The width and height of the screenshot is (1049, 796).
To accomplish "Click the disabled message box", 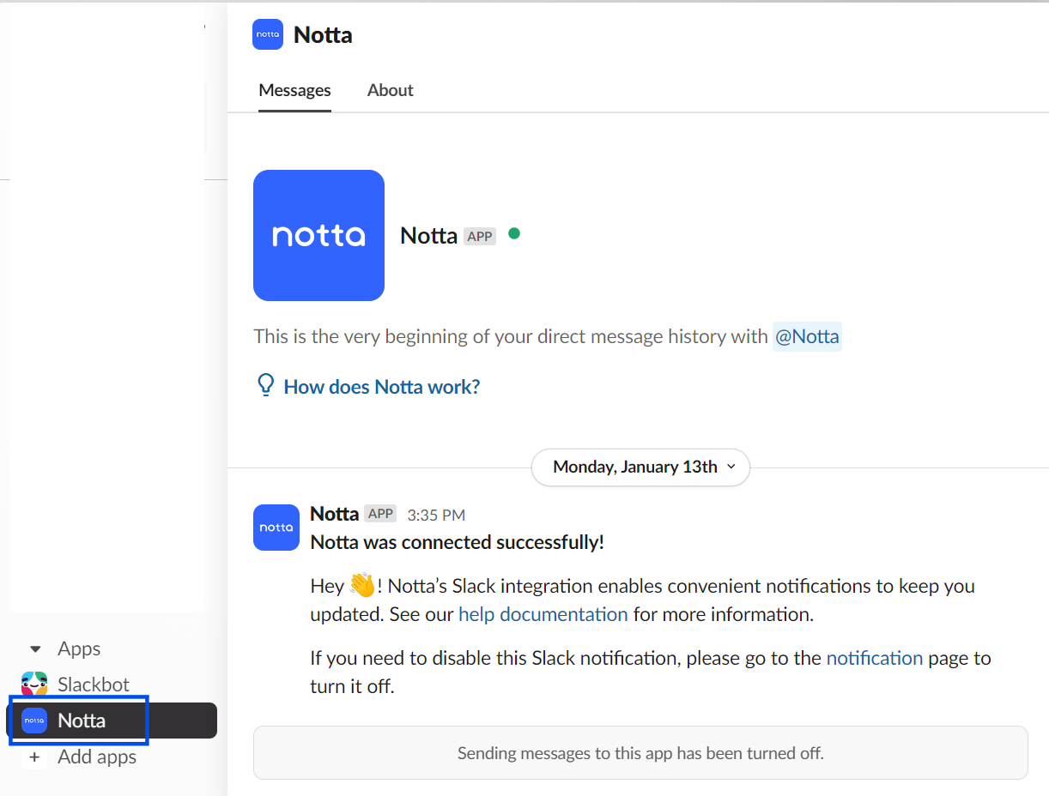I will 640,753.
